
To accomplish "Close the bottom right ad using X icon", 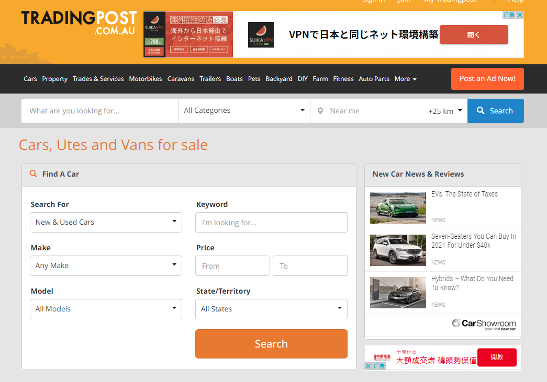I will click(x=369, y=366).
